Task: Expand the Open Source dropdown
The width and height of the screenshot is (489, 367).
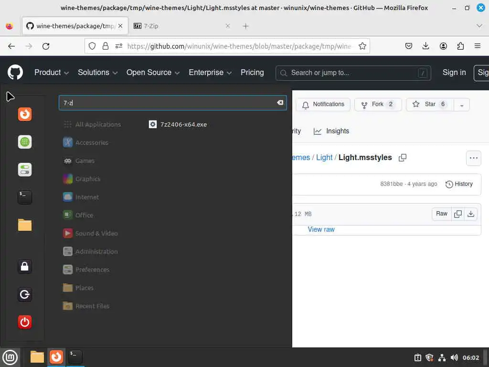Action: 153,73
